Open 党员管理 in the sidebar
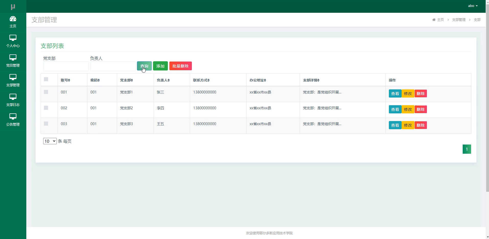 pyautogui.click(x=13, y=61)
